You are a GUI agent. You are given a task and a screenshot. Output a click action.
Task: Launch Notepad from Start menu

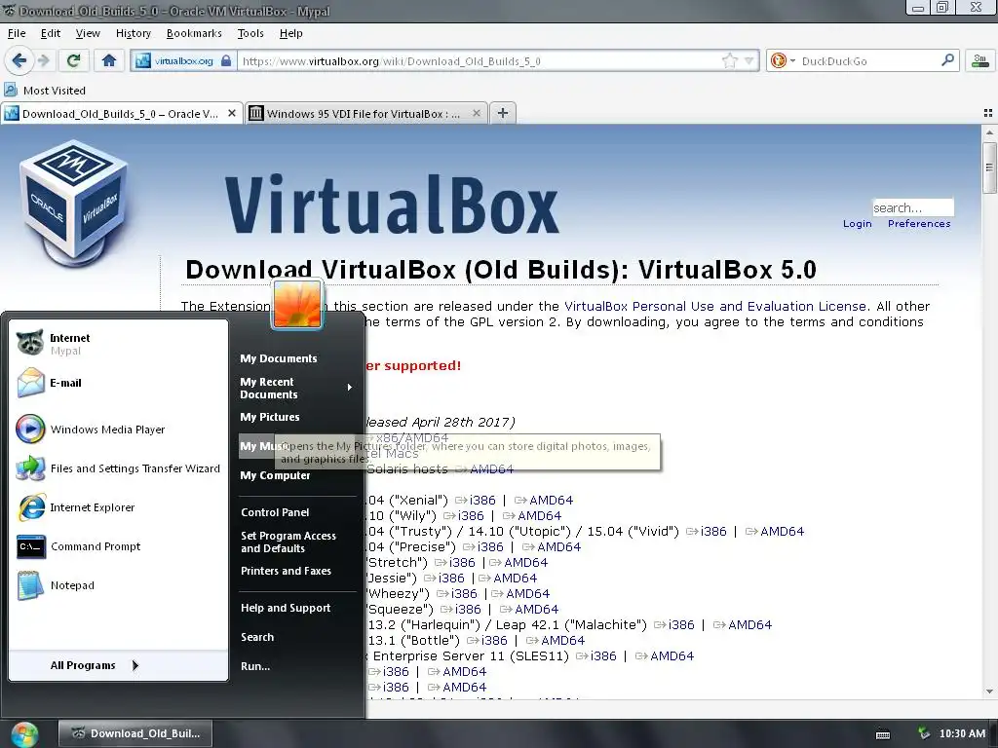pos(119,585)
